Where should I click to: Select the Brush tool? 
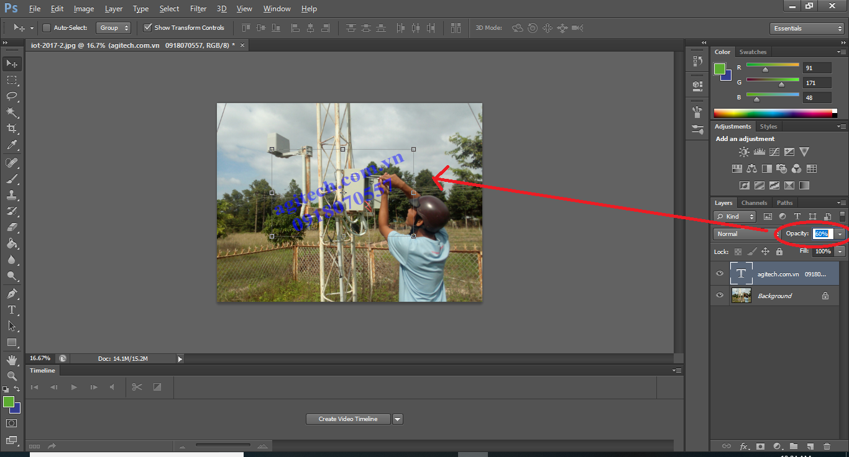[x=12, y=179]
